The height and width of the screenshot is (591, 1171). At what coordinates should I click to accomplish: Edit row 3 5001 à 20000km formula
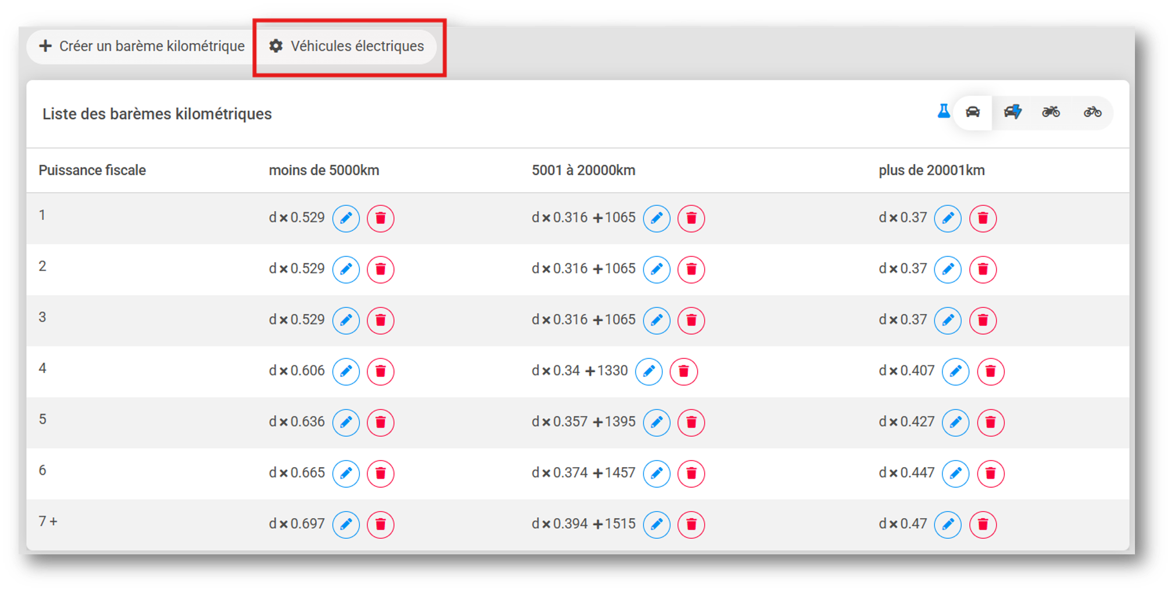pos(656,320)
